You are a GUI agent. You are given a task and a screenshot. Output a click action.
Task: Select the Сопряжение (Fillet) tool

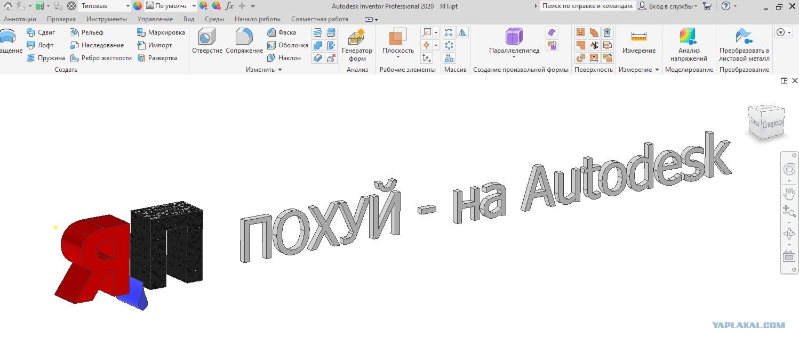click(244, 41)
